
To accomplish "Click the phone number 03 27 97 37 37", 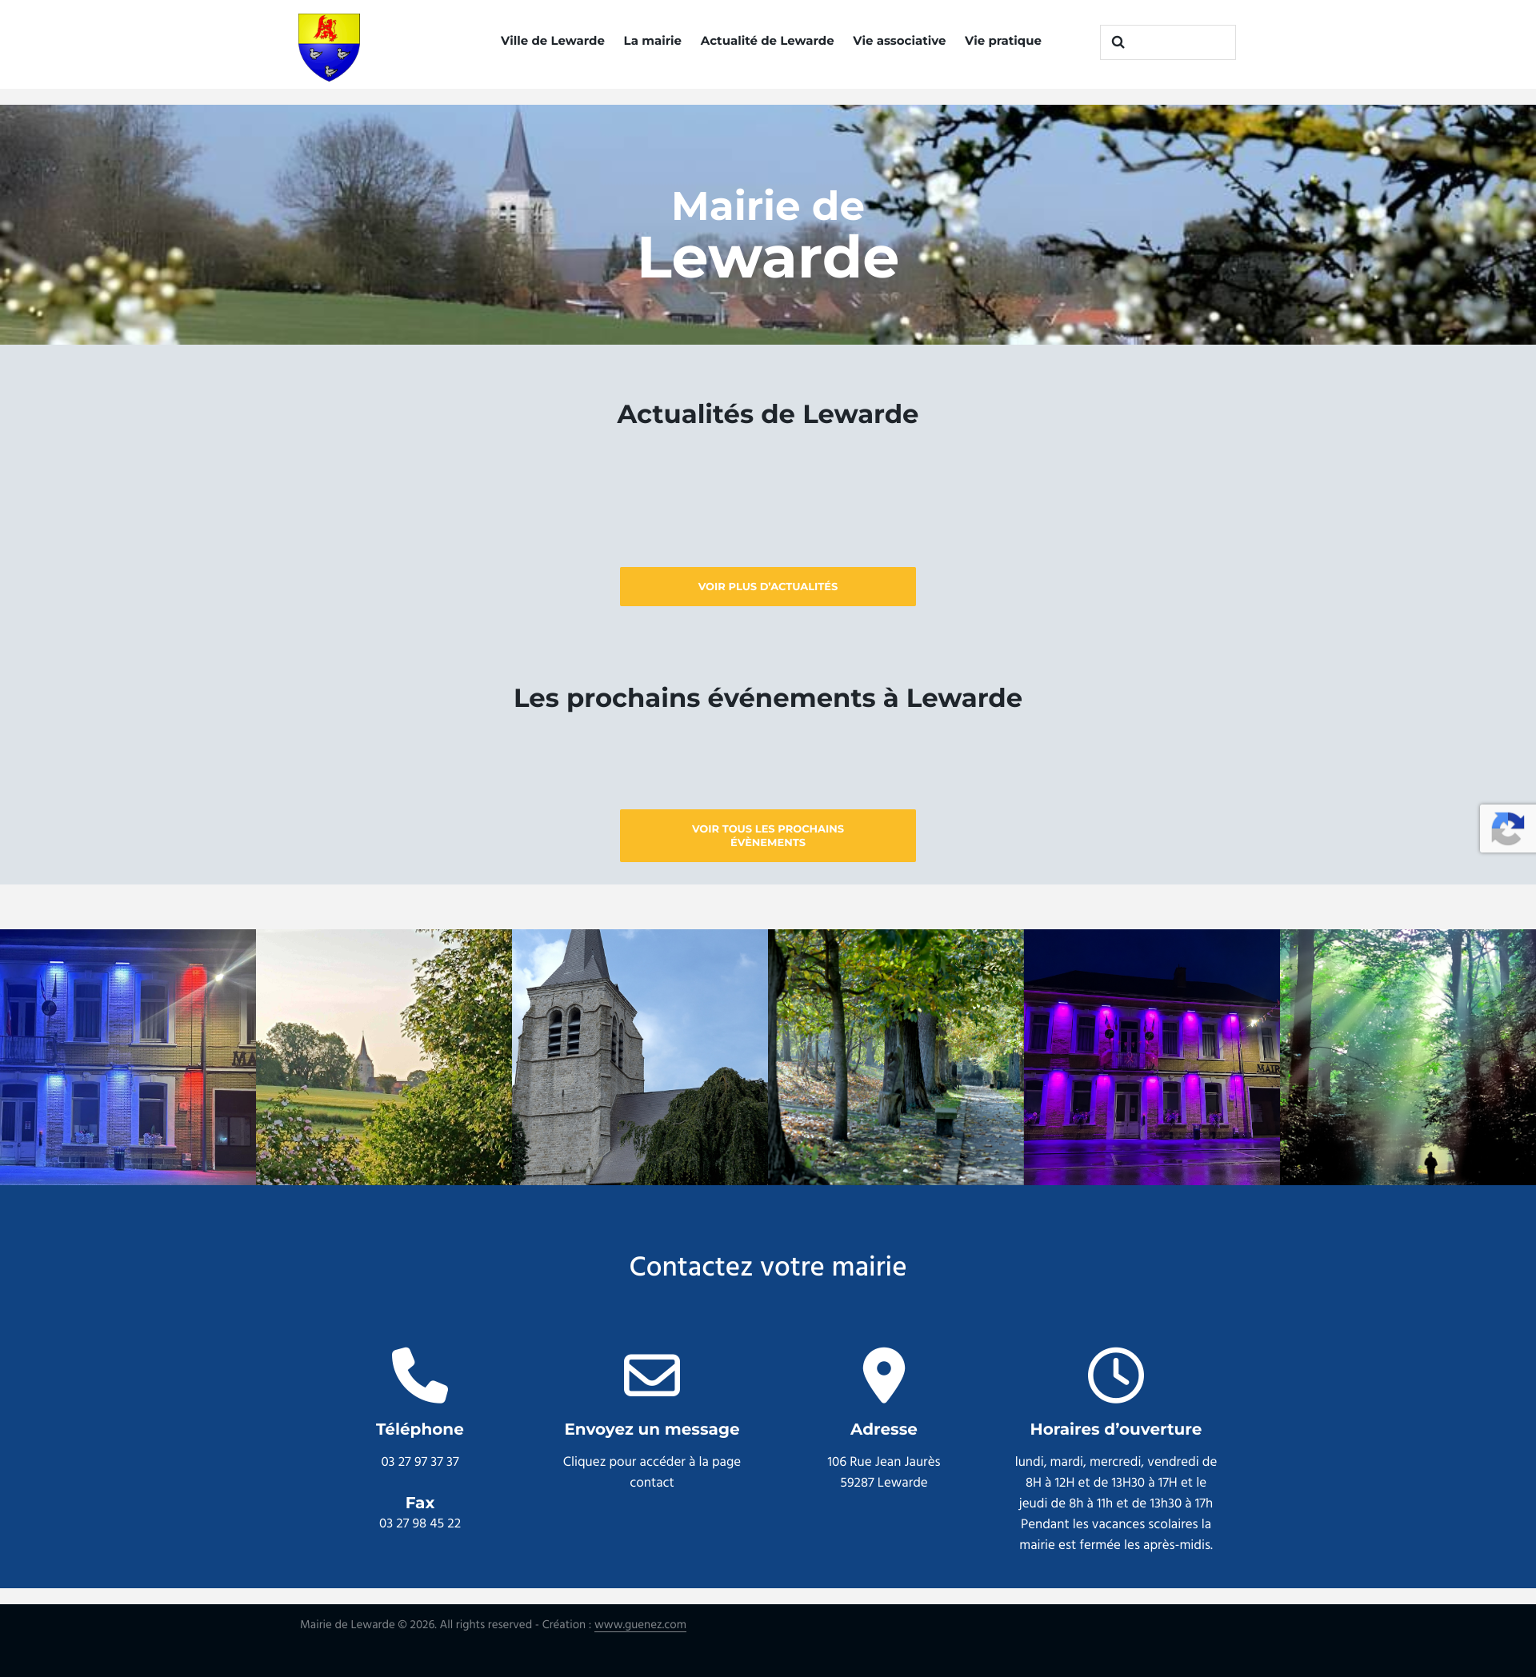I will tap(419, 1462).
